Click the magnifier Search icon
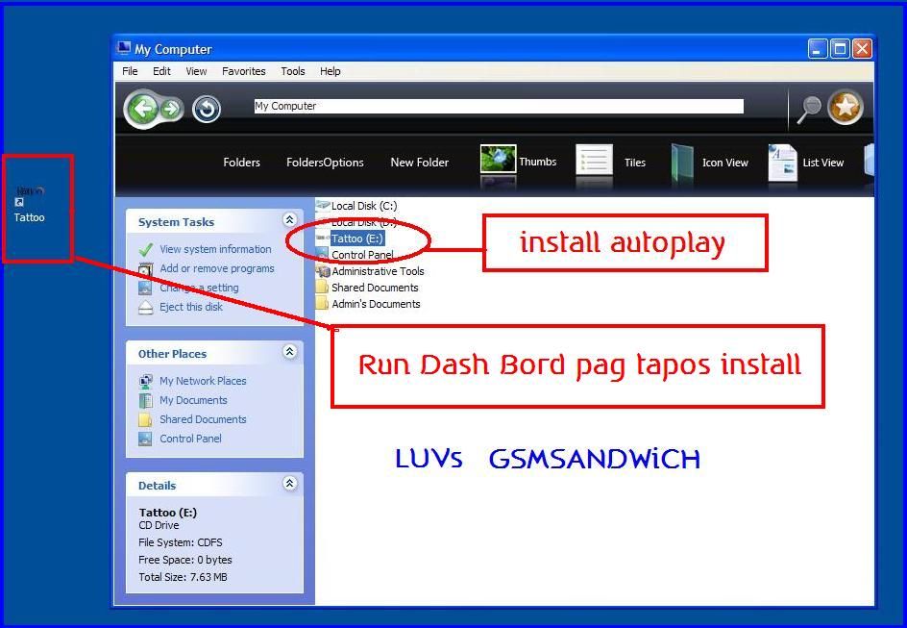The image size is (907, 628). pyautogui.click(x=809, y=110)
